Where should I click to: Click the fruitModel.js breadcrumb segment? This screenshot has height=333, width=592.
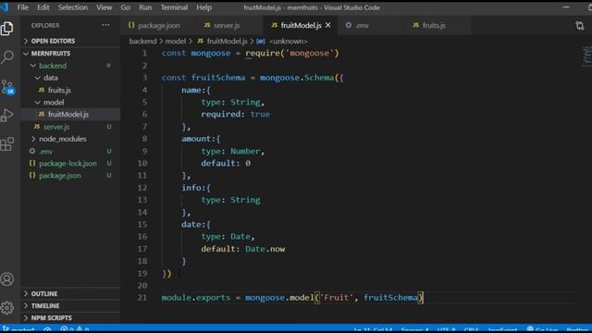(x=227, y=41)
